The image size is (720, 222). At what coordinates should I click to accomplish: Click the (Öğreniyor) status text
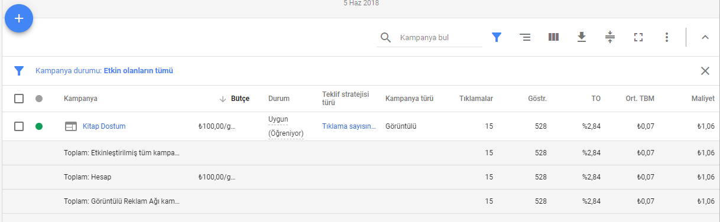(x=286, y=133)
